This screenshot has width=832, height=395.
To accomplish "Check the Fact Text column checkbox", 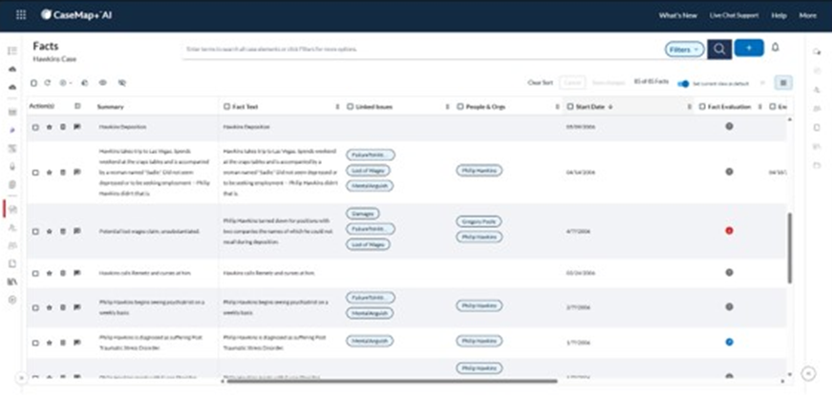I will pyautogui.click(x=226, y=107).
